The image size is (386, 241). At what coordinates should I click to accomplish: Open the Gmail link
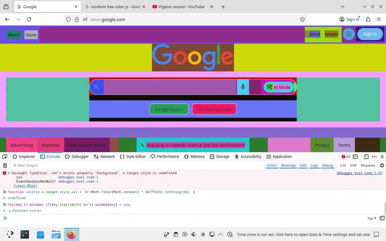315,34
